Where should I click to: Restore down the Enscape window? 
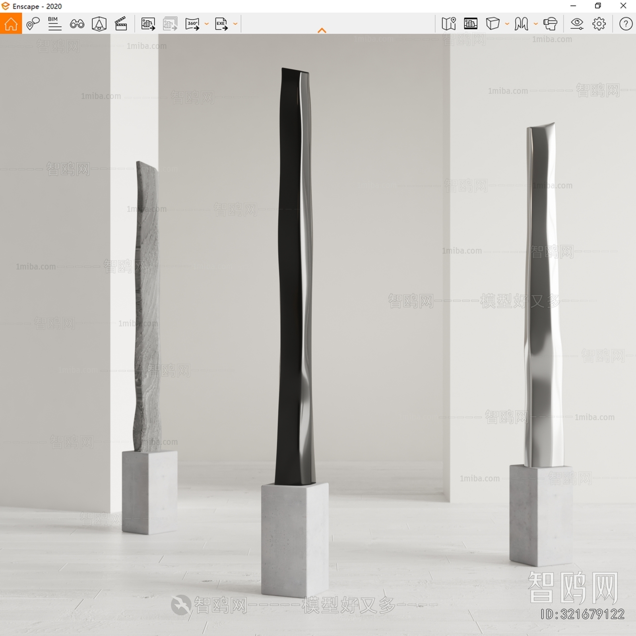[598, 6]
